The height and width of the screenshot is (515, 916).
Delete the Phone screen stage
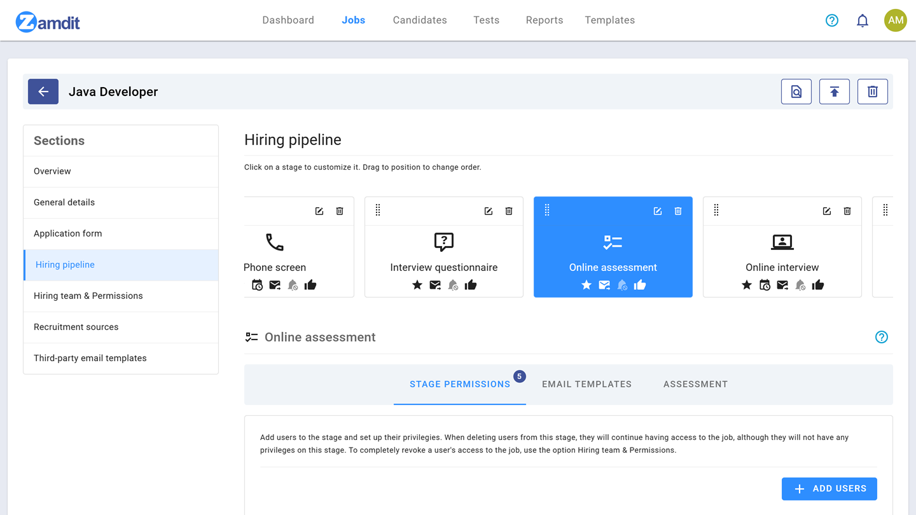[340, 211]
